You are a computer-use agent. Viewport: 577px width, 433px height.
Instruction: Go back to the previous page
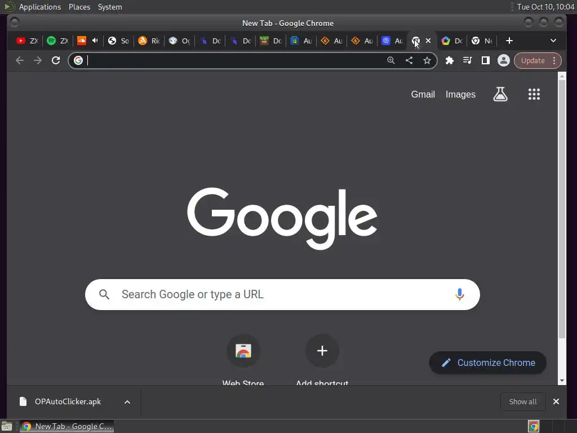pyautogui.click(x=20, y=60)
